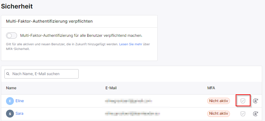Click Sara's blurred email address
The height and width of the screenshot is (121, 265).
coord(132,114)
